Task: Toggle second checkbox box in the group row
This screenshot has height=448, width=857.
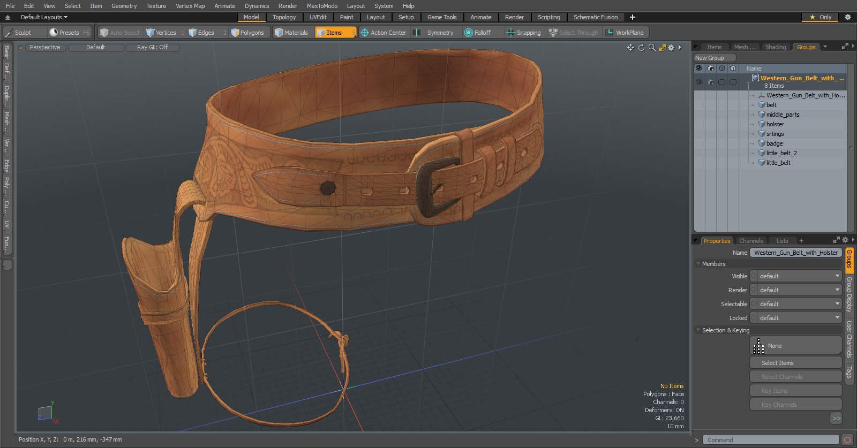Action: tap(733, 82)
